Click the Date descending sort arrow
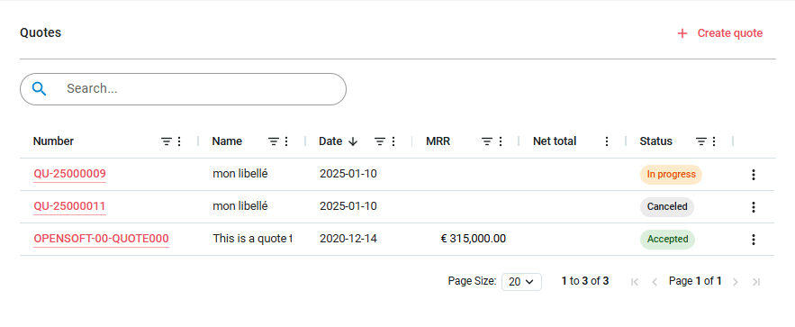Viewport: 795px width, 327px height. (x=353, y=141)
